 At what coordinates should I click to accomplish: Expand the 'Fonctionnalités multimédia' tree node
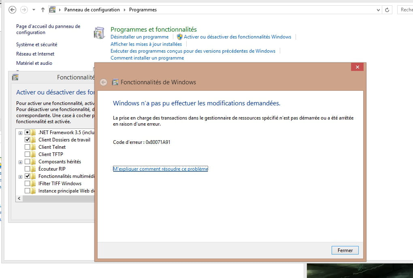(20, 177)
